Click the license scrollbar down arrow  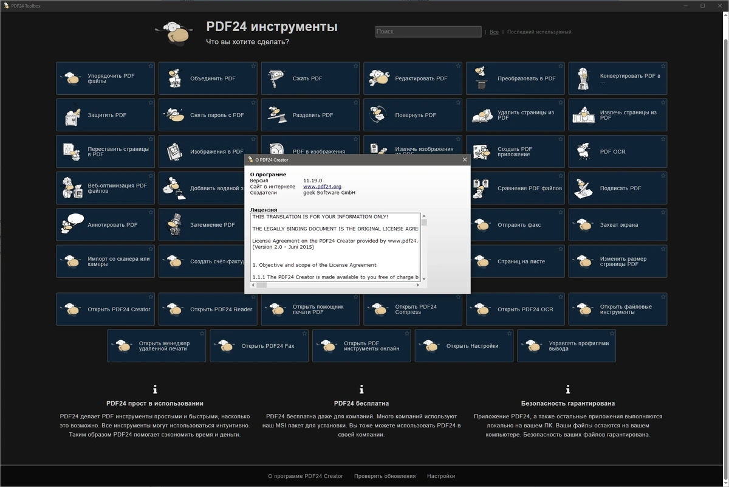(x=424, y=278)
